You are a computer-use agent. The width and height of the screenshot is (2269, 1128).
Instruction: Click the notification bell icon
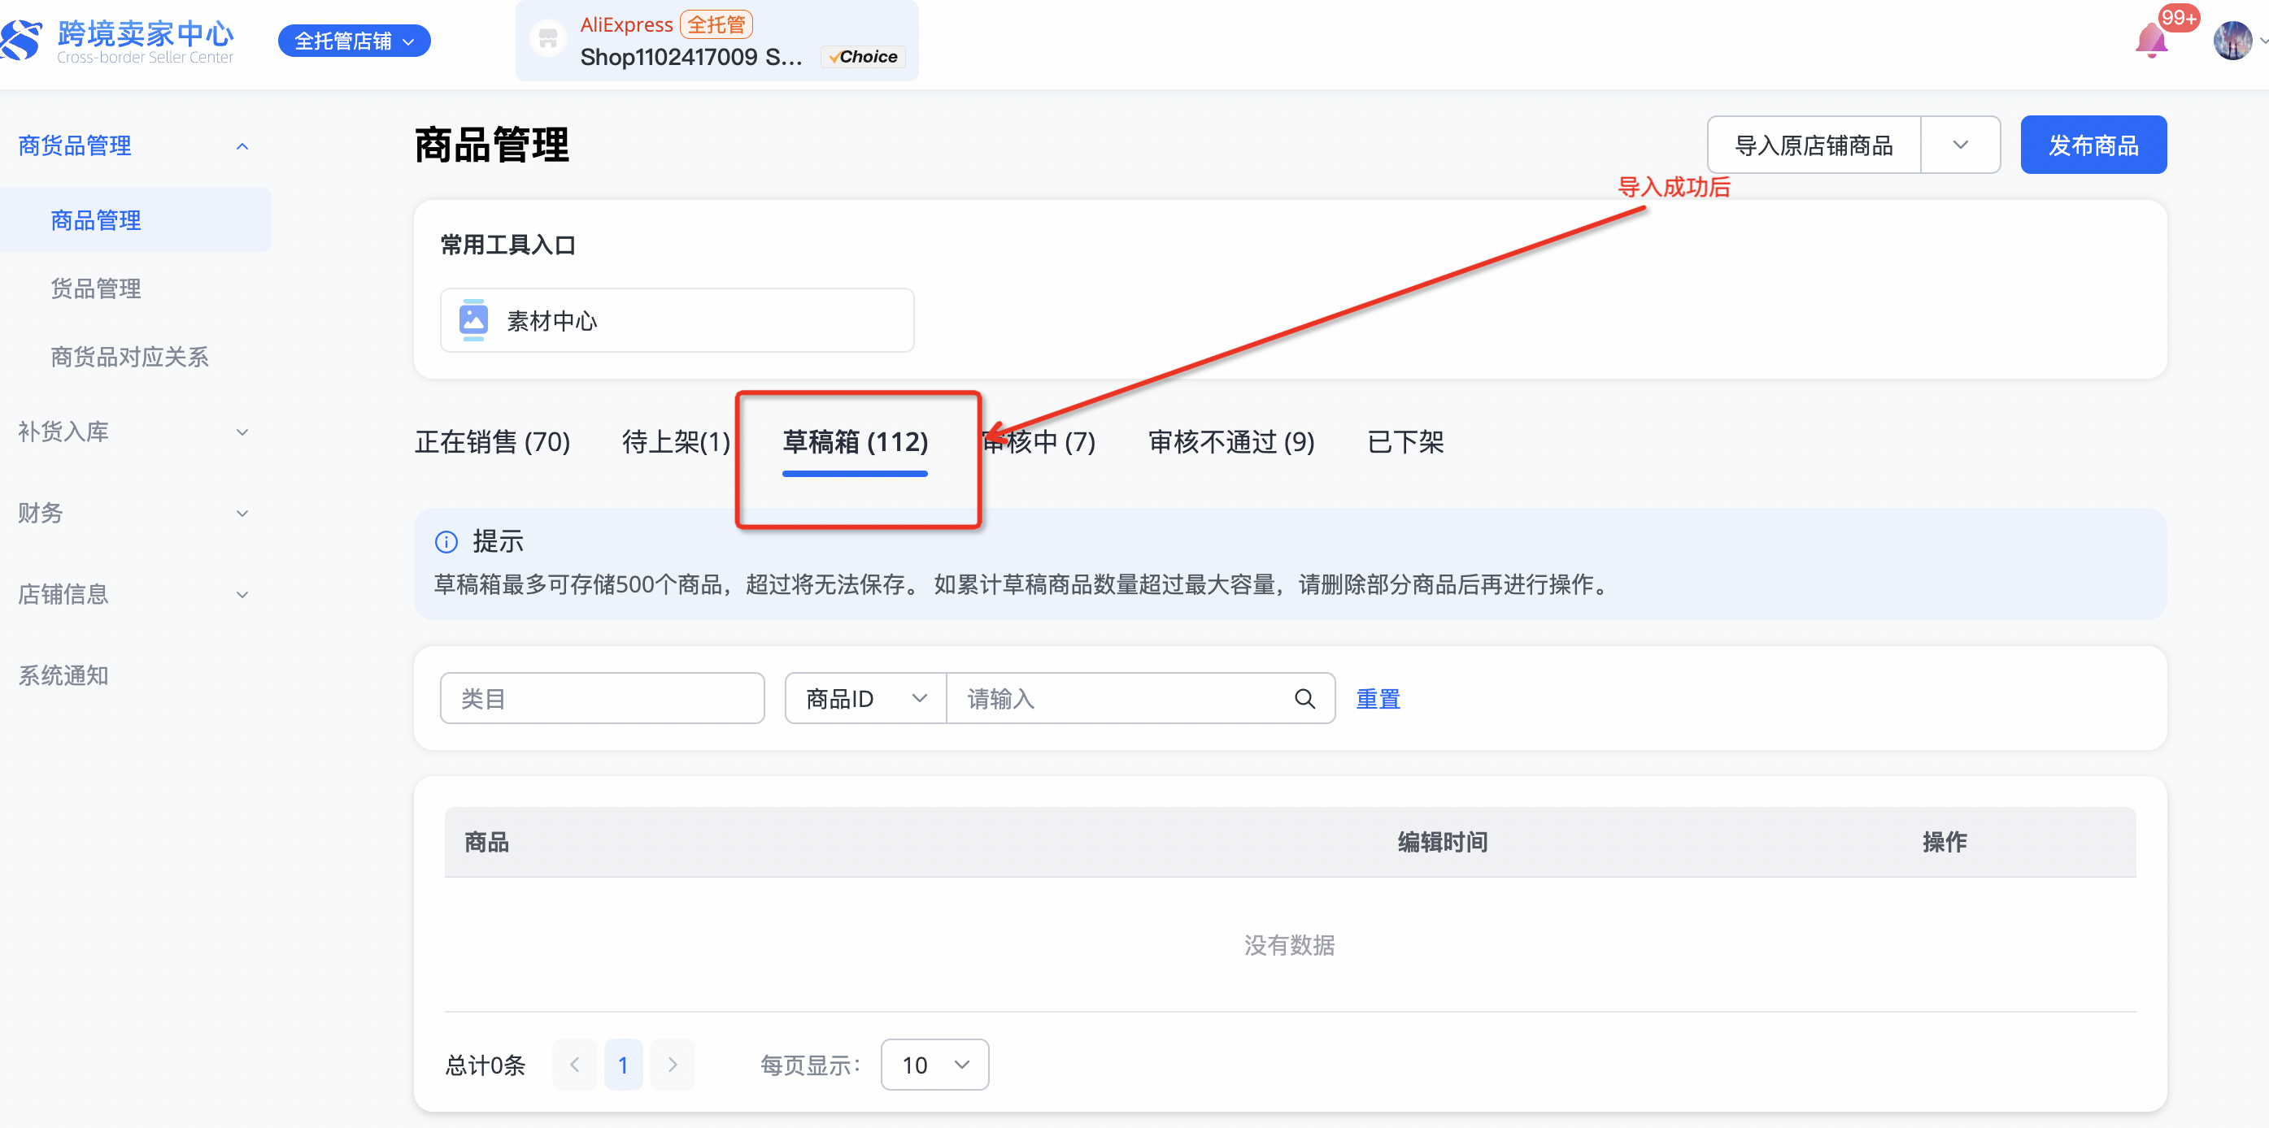[x=2150, y=41]
